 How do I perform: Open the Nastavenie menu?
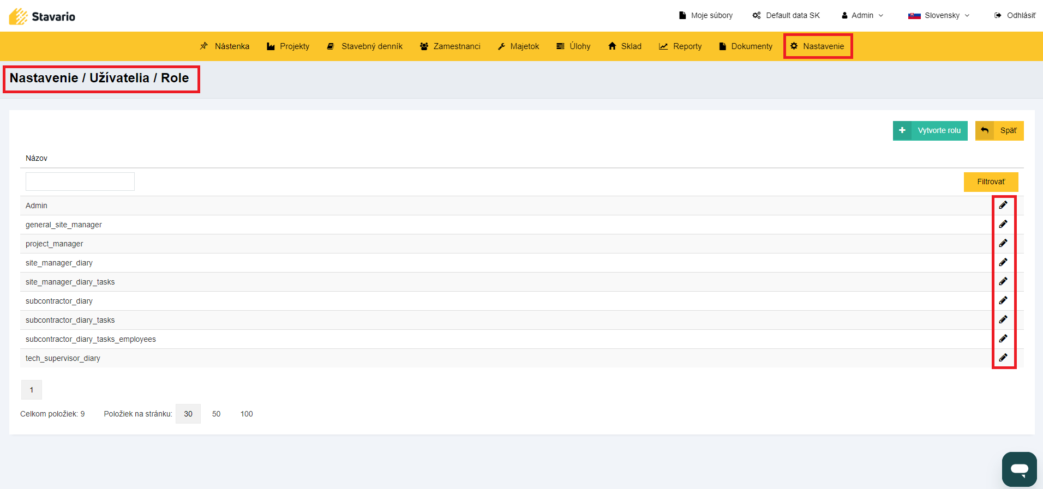(817, 46)
